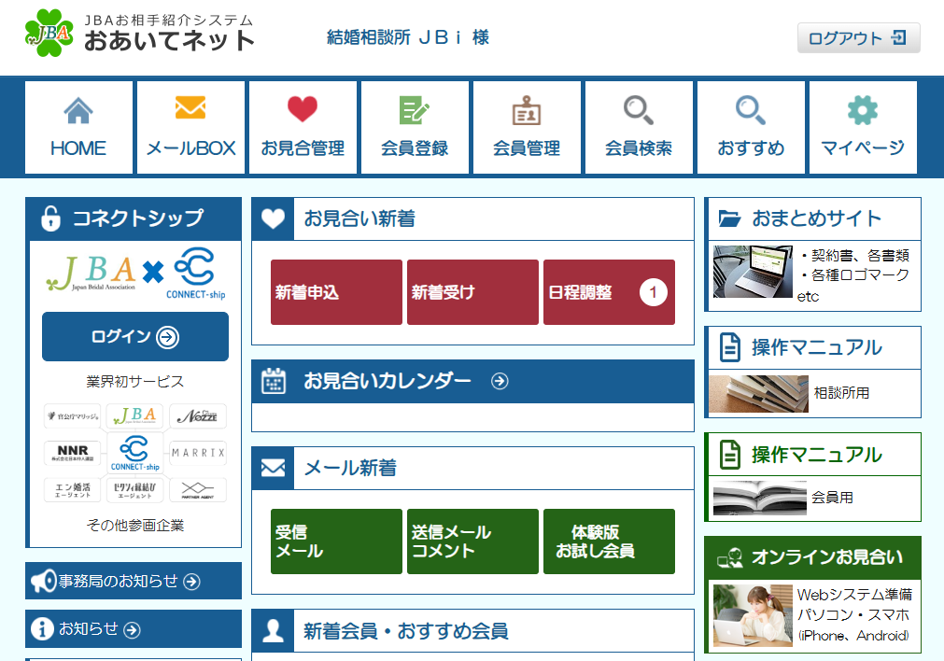Expand お知らせ arrow in sidebar
The height and width of the screenshot is (661, 944).
pos(132,630)
